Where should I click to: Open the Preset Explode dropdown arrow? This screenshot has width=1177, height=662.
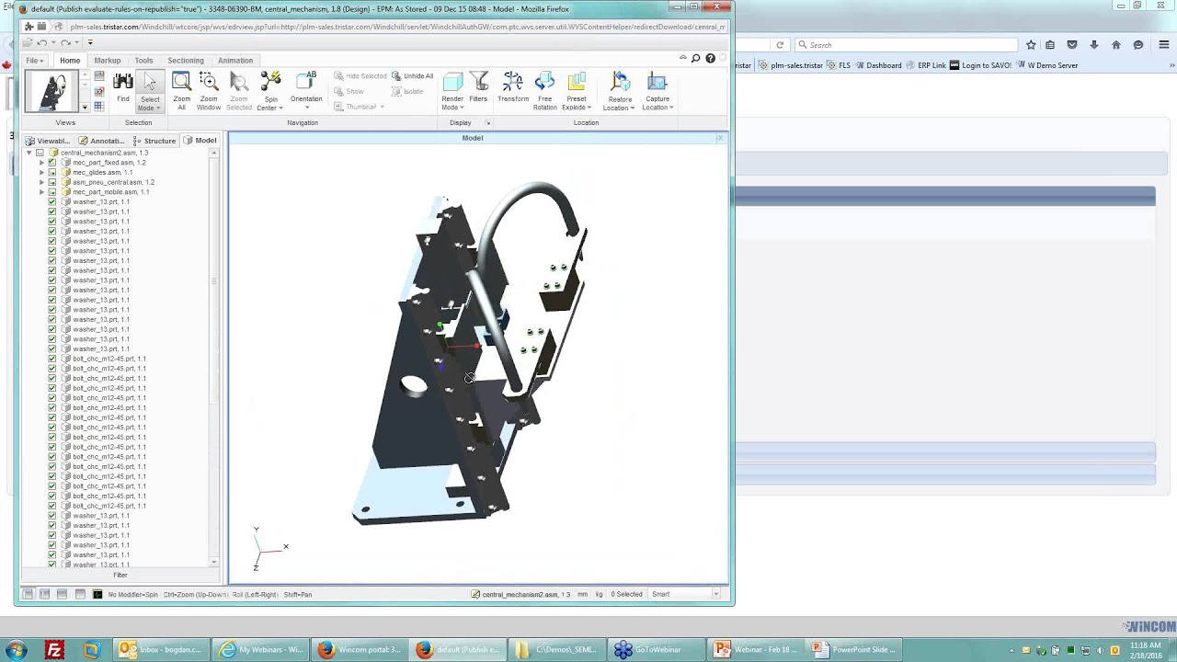(x=589, y=108)
